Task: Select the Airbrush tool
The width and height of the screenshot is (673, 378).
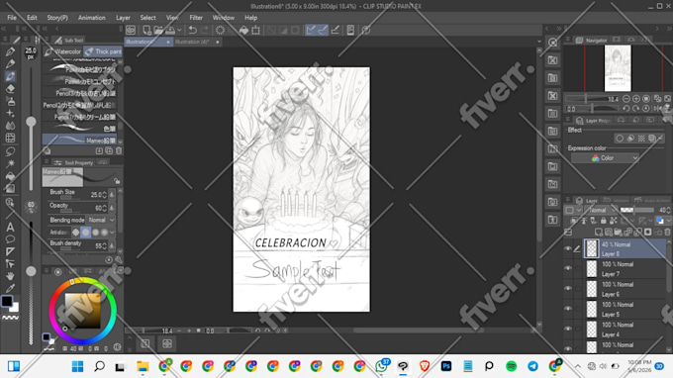Action: point(10,101)
